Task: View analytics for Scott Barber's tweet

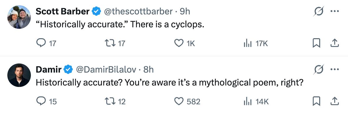Action: [247, 43]
